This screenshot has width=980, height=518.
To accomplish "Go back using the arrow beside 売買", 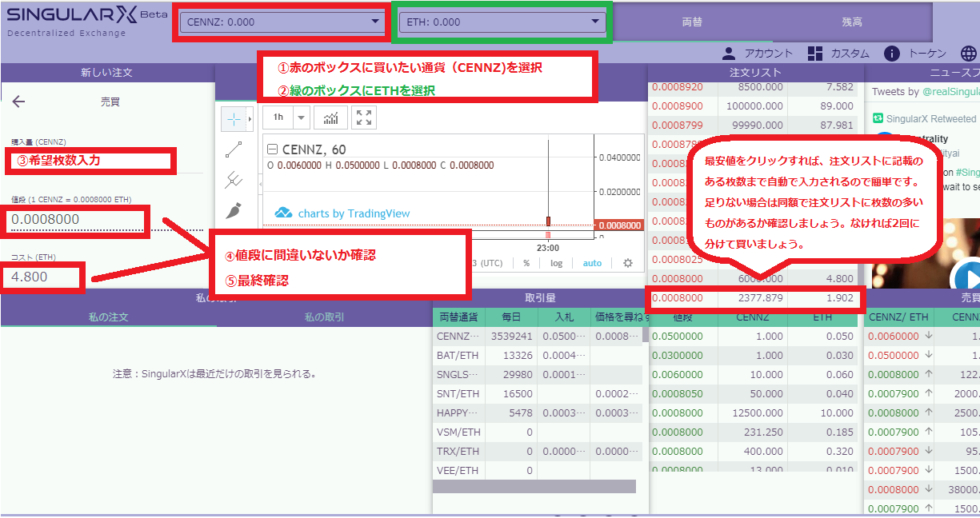I will (x=19, y=102).
